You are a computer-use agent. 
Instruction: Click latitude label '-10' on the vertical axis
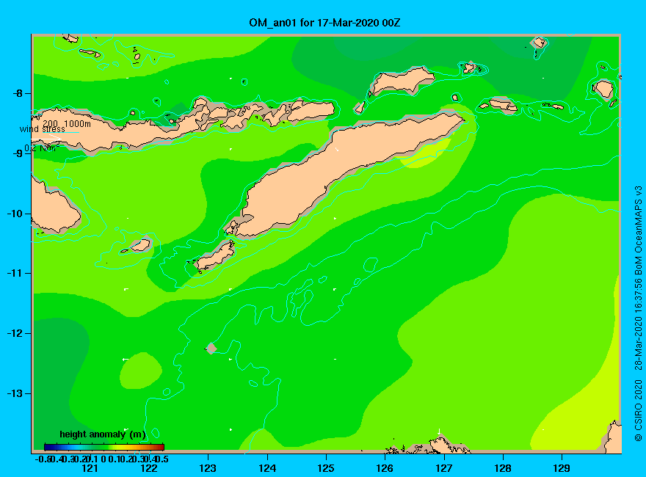pos(15,214)
